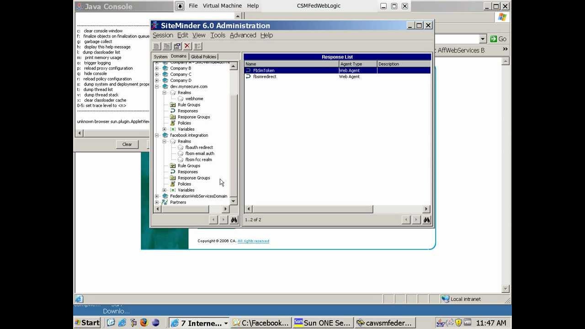Select the fbsmredirect response row
585x329 pixels.
[x=337, y=76]
